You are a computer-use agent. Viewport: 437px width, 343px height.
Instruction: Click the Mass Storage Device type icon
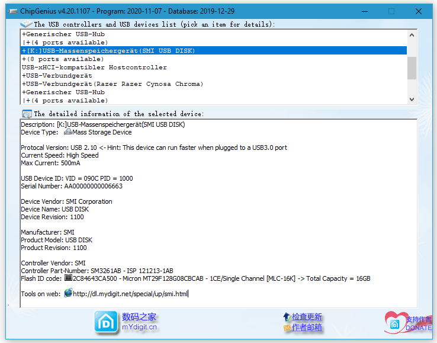68,132
